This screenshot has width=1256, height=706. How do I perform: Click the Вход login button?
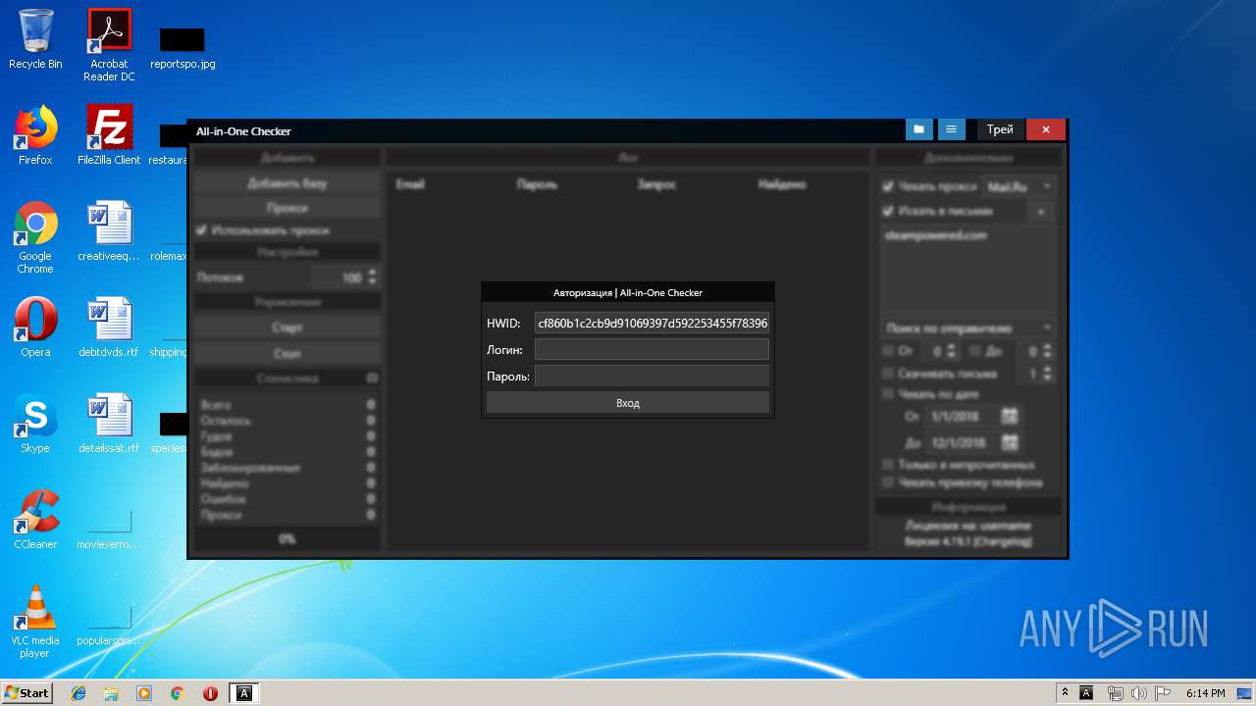click(628, 403)
